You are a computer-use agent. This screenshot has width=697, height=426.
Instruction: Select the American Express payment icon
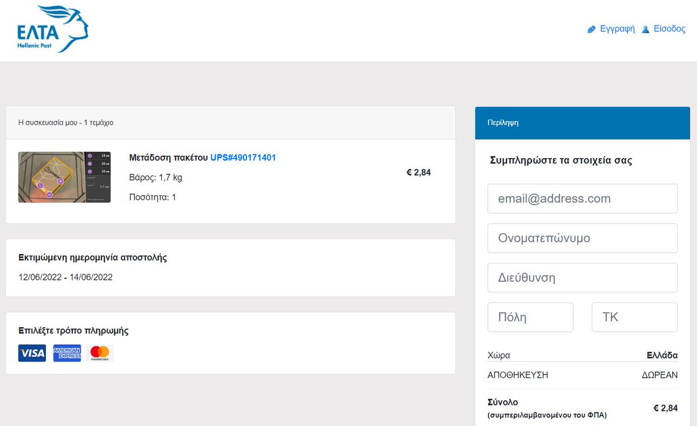tap(67, 353)
